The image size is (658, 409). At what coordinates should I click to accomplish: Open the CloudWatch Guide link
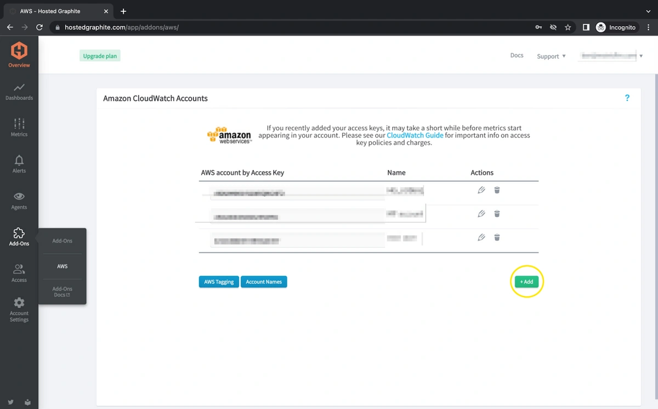(415, 135)
